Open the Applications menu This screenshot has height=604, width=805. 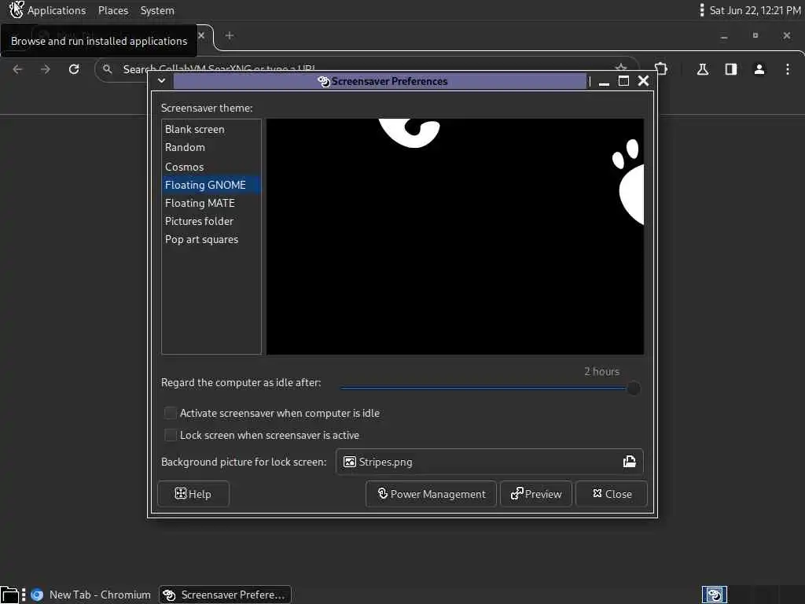tap(57, 10)
